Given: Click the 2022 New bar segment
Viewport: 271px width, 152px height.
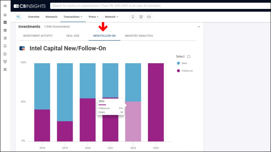Looking at the screenshot, I should pyautogui.click(x=133, y=82).
